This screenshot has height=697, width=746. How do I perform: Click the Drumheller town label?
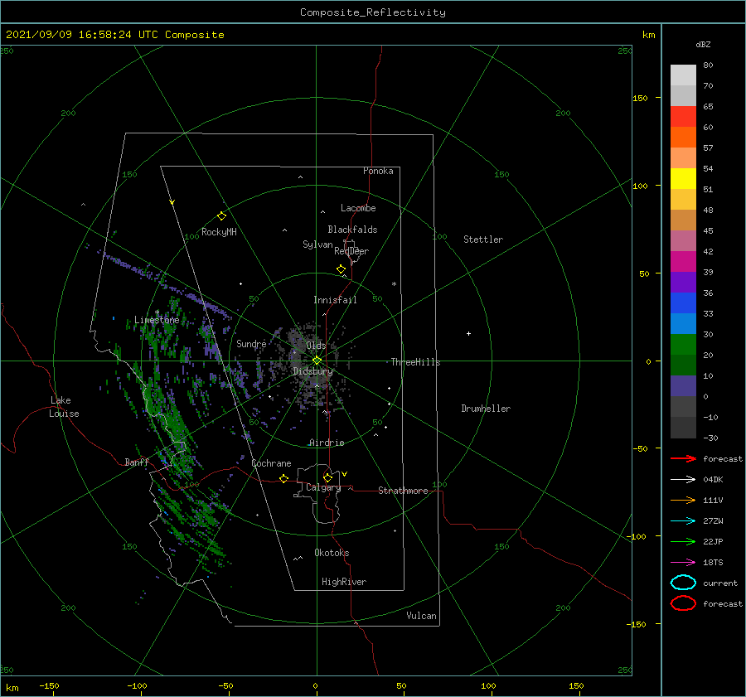pyautogui.click(x=486, y=409)
